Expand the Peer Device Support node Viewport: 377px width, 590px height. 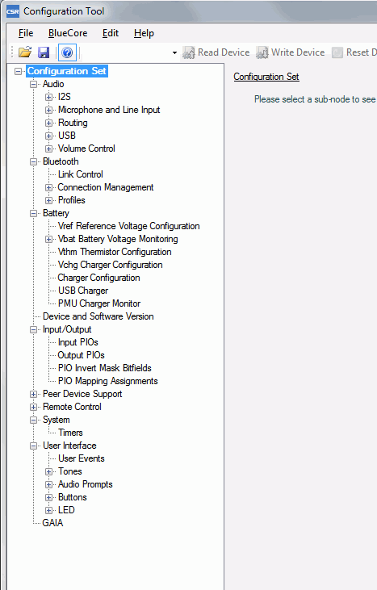33,395
